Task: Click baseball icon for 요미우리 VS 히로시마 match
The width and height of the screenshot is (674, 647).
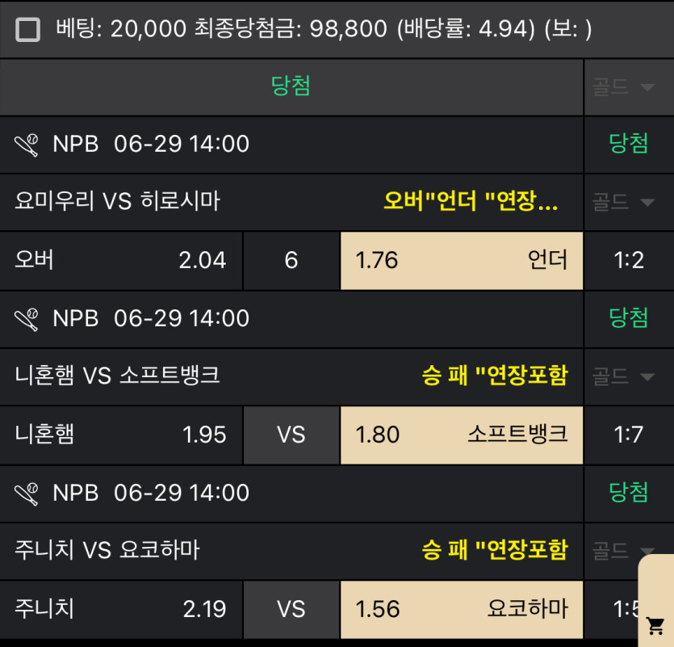Action: pyautogui.click(x=27, y=145)
